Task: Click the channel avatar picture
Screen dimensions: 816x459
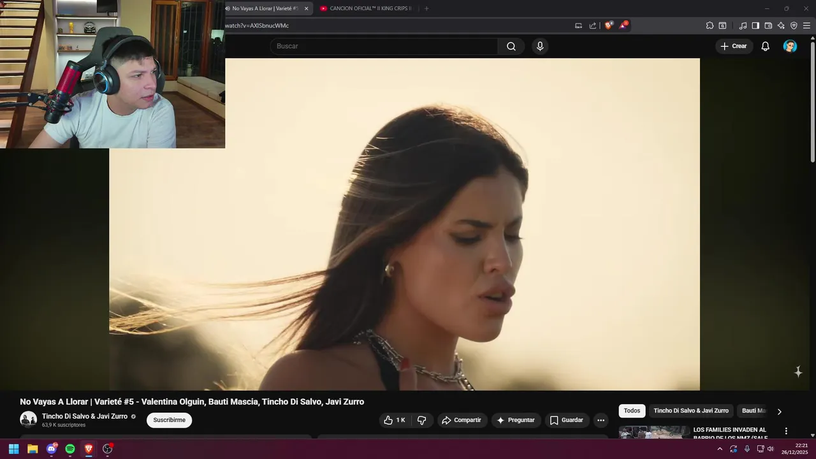Action: point(28,419)
